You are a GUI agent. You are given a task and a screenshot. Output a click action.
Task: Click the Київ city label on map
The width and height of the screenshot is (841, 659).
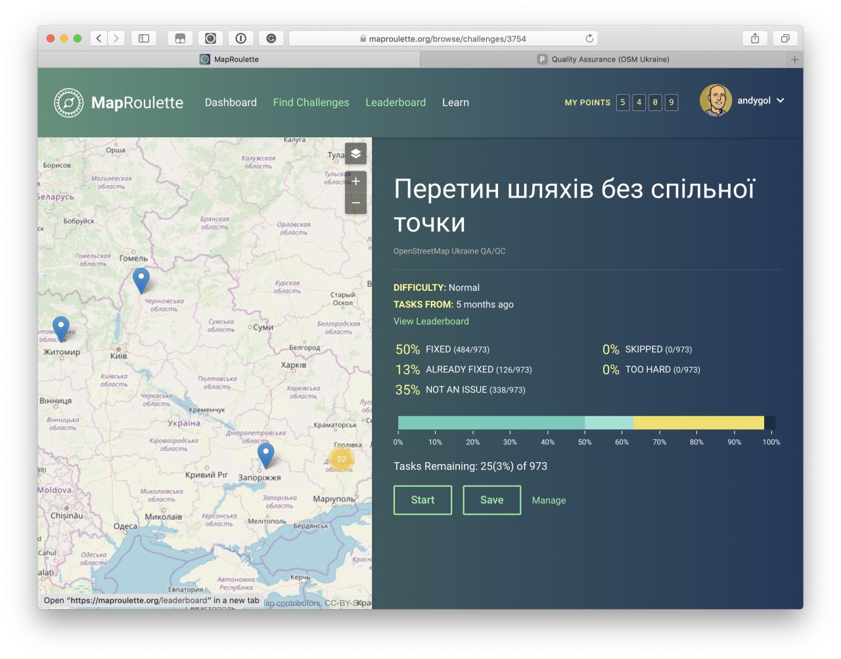pos(119,356)
